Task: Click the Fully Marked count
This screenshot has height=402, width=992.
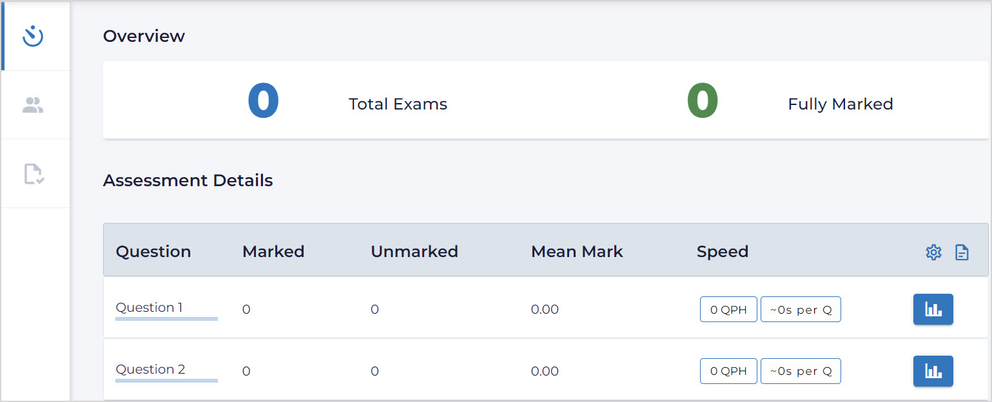Action: [703, 102]
